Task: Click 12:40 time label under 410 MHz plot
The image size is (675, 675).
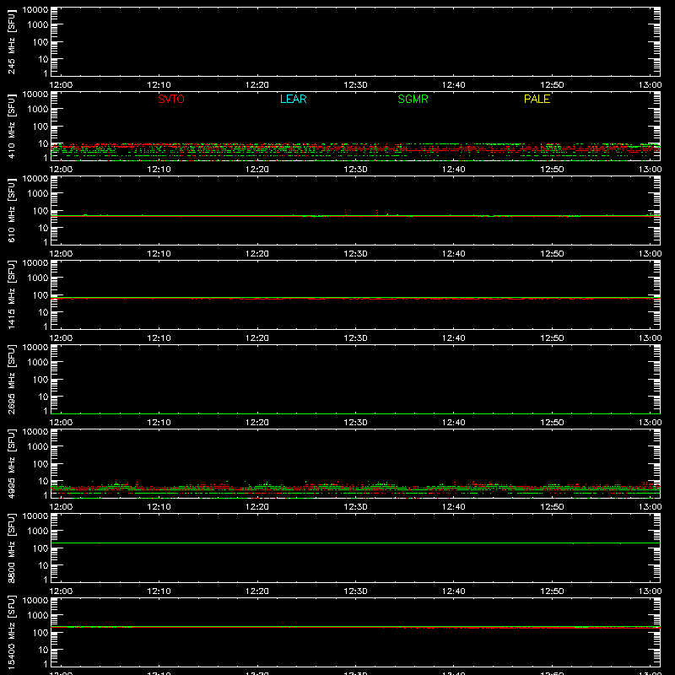Action: point(454,170)
